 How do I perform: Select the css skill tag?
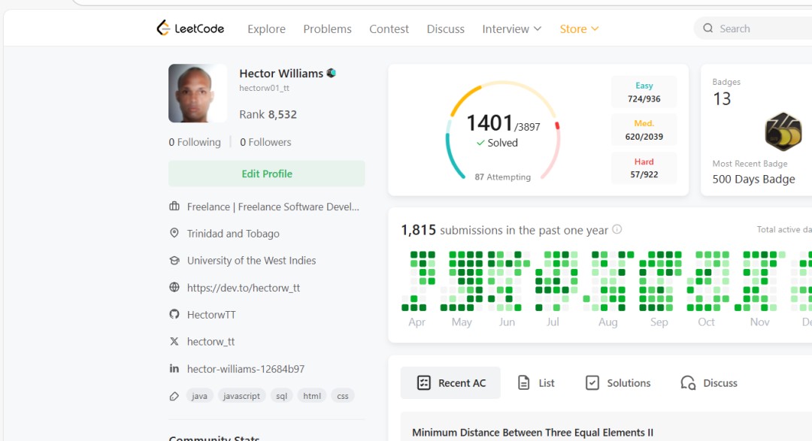point(343,396)
